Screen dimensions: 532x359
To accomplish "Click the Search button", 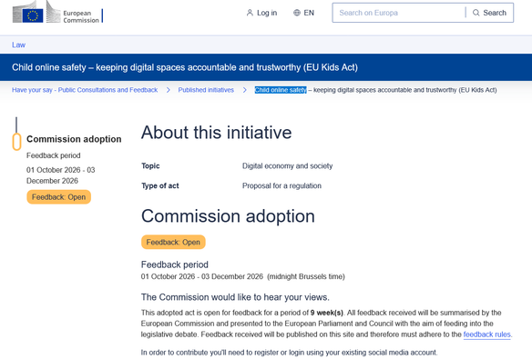I will click(x=489, y=13).
